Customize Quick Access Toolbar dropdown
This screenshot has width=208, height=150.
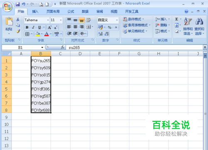[55, 4]
